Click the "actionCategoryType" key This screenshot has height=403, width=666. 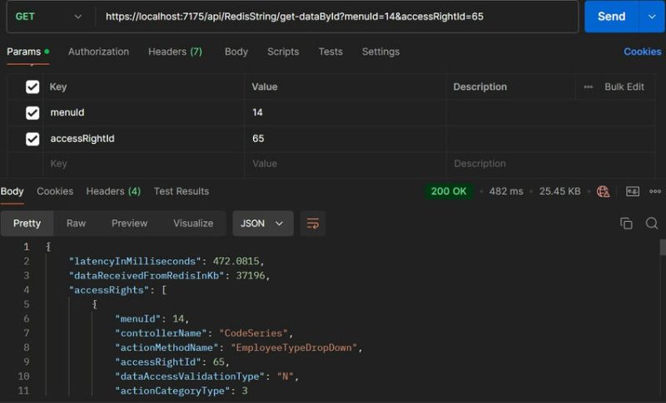click(172, 391)
